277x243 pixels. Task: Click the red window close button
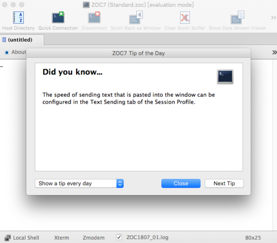[x=5, y=5]
